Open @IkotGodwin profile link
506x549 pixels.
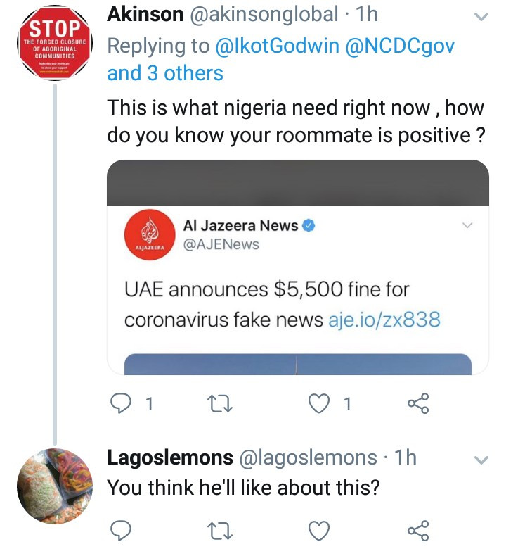click(x=278, y=46)
